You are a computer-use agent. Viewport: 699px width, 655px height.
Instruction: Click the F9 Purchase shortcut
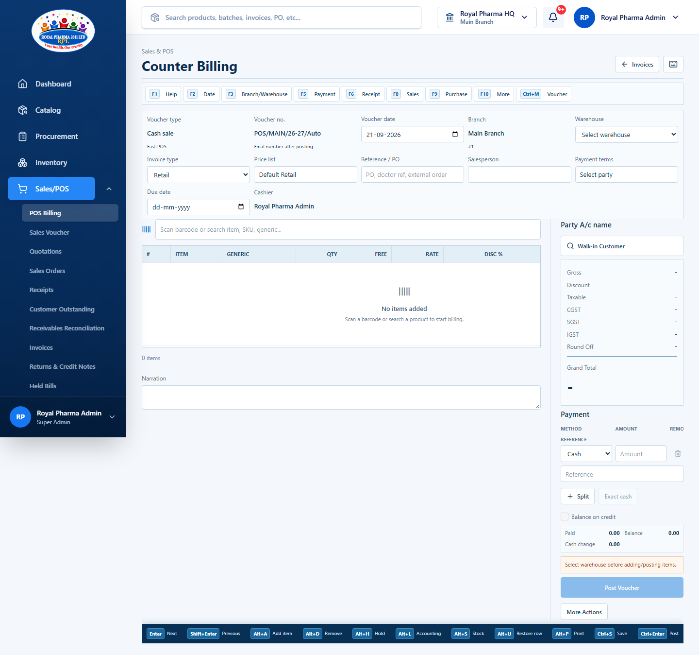pos(449,94)
